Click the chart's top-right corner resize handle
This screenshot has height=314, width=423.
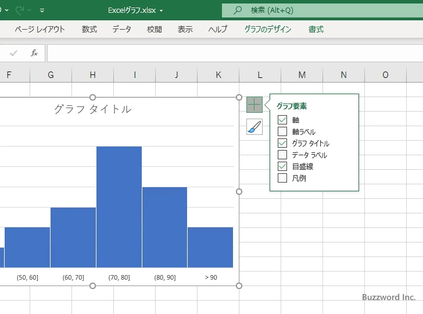[x=239, y=97]
